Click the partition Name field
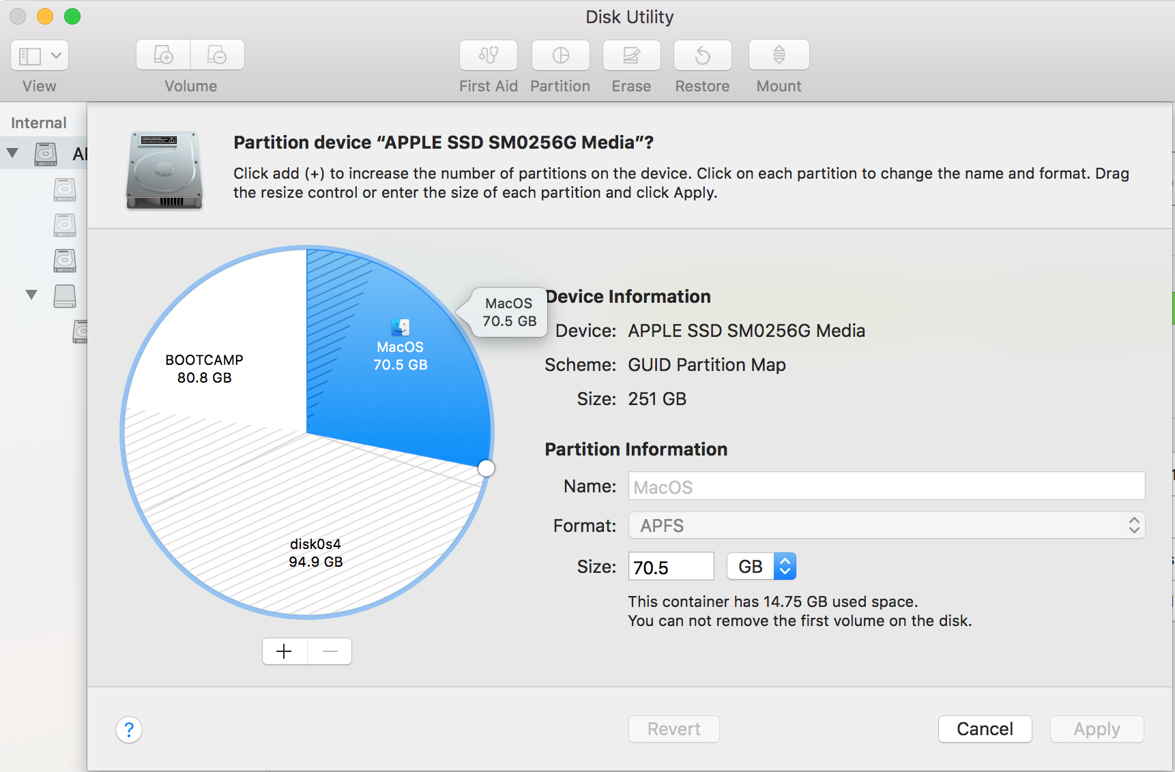Viewport: 1175px width, 772px height. click(886, 486)
